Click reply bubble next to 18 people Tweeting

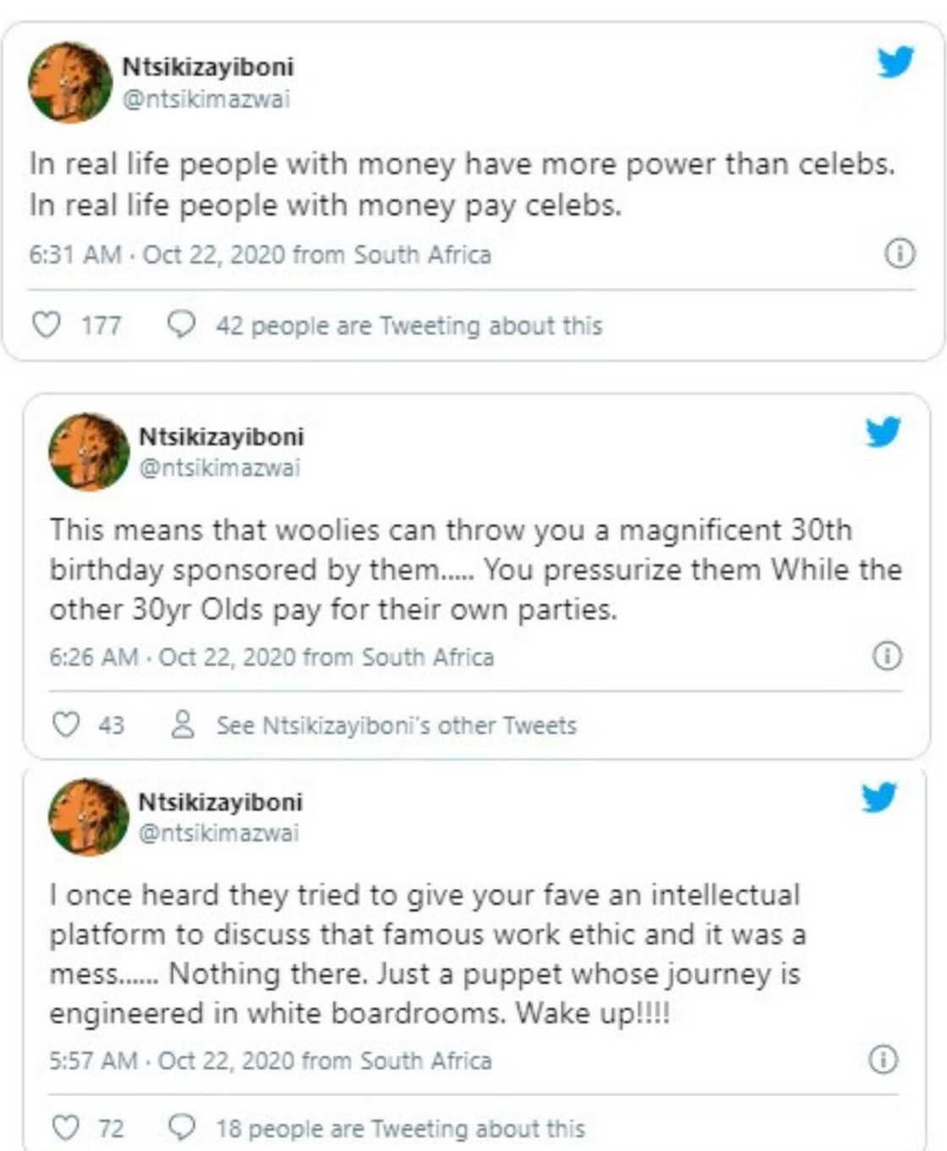click(x=182, y=1126)
